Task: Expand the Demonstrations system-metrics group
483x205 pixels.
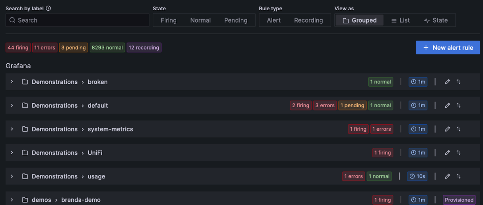Action: tap(12, 129)
